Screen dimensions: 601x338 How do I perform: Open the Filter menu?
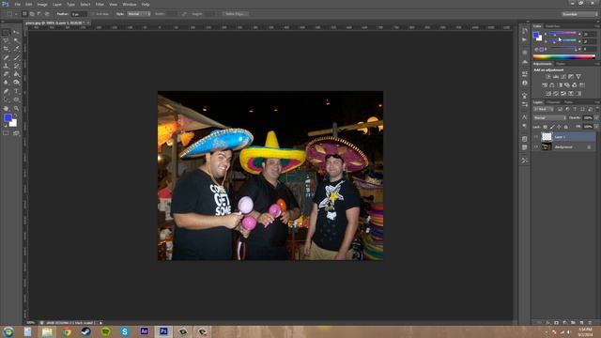100,5
